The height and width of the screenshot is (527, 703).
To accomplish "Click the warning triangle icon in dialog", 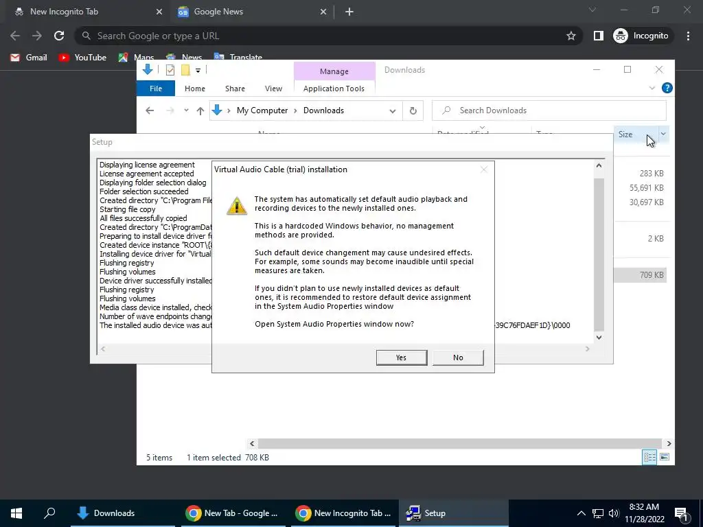I will click(x=237, y=206).
